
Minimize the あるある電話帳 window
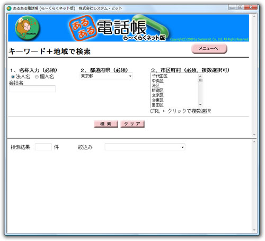[232, 7]
